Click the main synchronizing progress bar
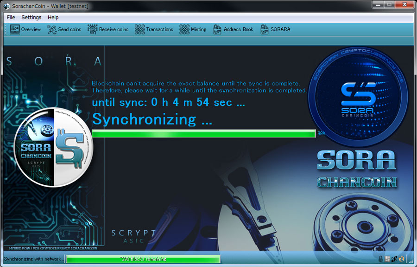The height and width of the screenshot is (267, 417). tap(204, 133)
